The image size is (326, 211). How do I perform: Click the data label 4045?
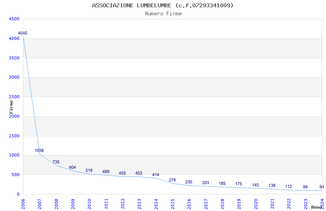coord(23,33)
